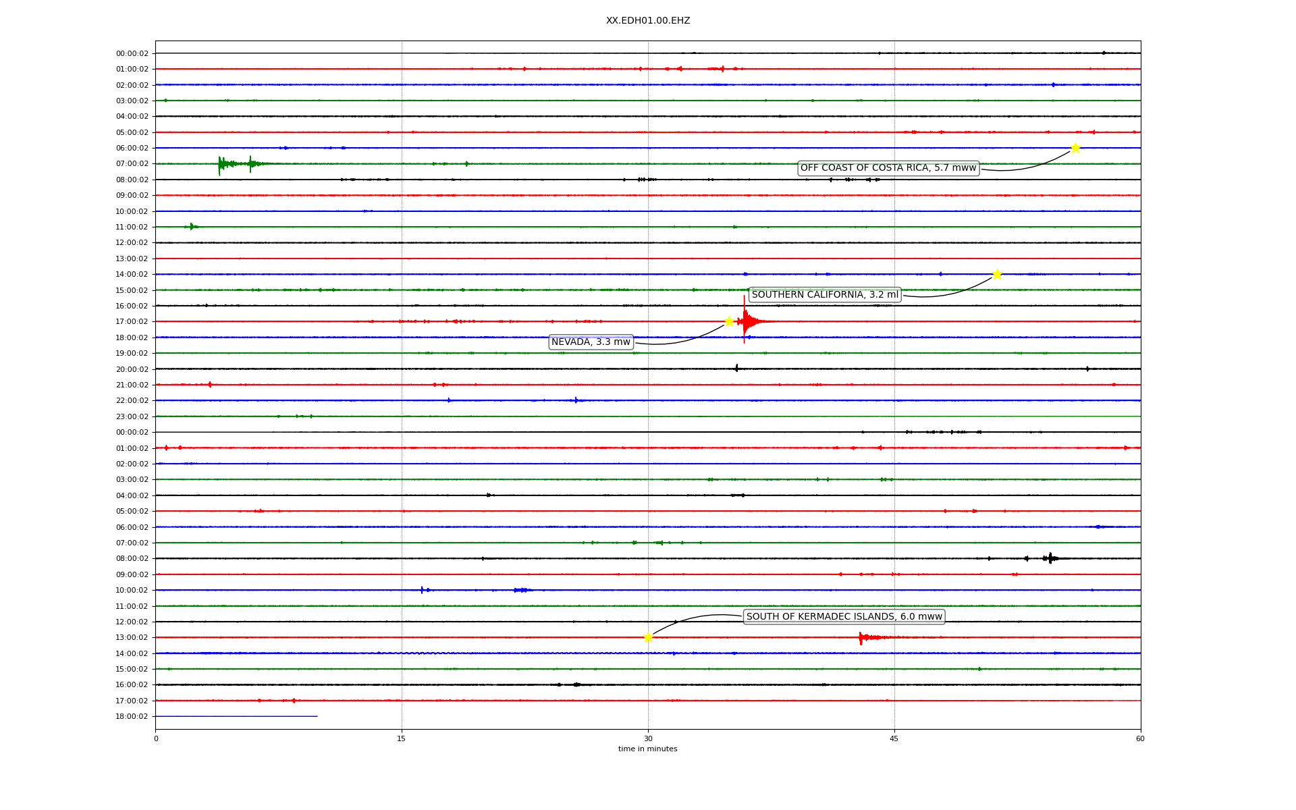Click the 60 tick label on the time axis
1296x810 pixels.
[x=1140, y=738]
